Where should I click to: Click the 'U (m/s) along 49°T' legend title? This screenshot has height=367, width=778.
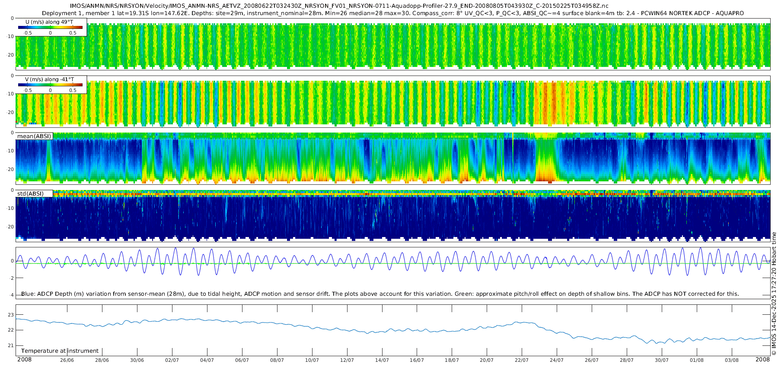tap(49, 22)
